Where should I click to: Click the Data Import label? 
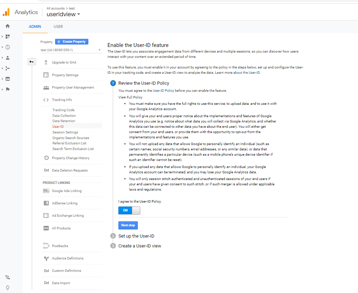[61, 283]
